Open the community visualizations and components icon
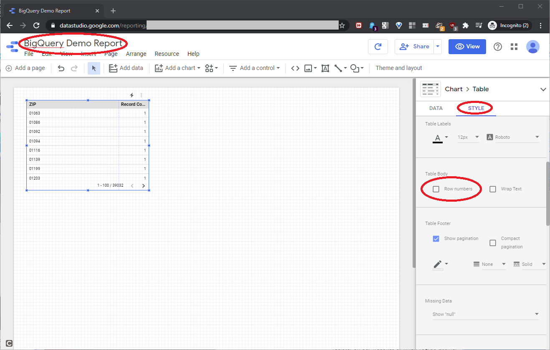Image resolution: width=550 pixels, height=350 pixels. 212,68
